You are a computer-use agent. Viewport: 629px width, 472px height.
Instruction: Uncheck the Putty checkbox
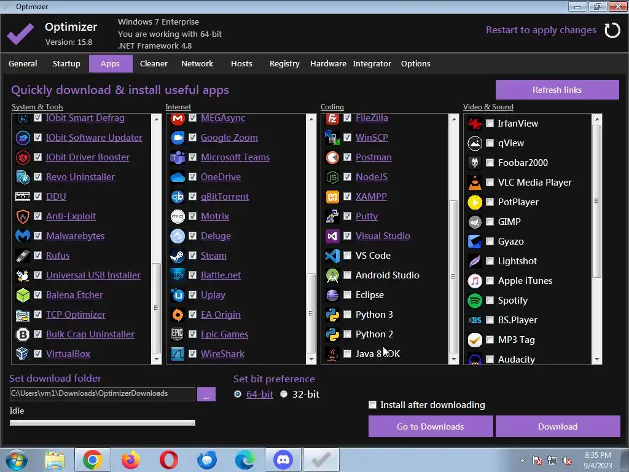pos(348,216)
